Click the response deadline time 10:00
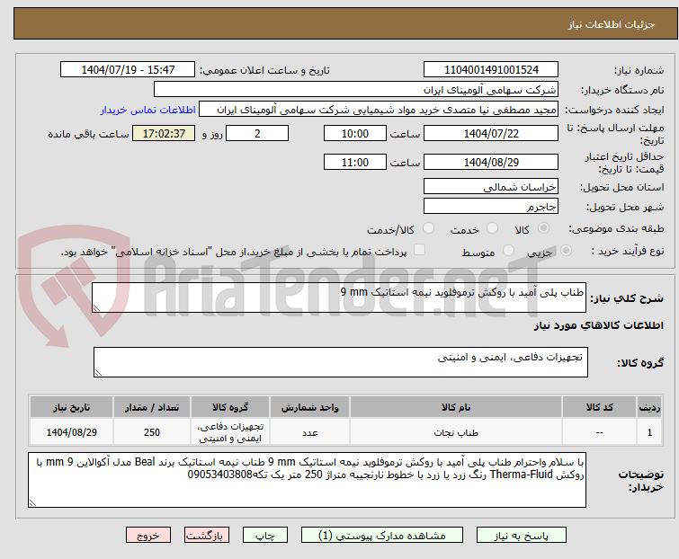 click(x=355, y=133)
